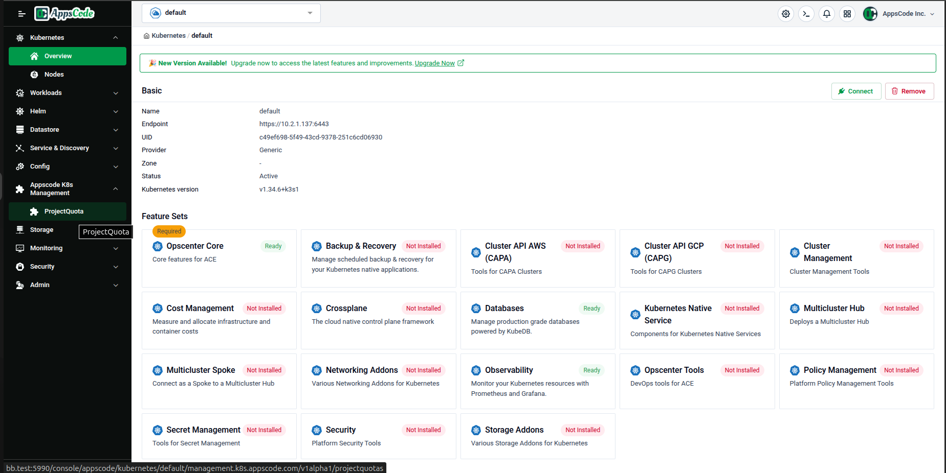Click the hamburger menu icon beside AppsCode logo

point(21,14)
